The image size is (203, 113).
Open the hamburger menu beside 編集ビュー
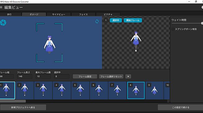1,7
